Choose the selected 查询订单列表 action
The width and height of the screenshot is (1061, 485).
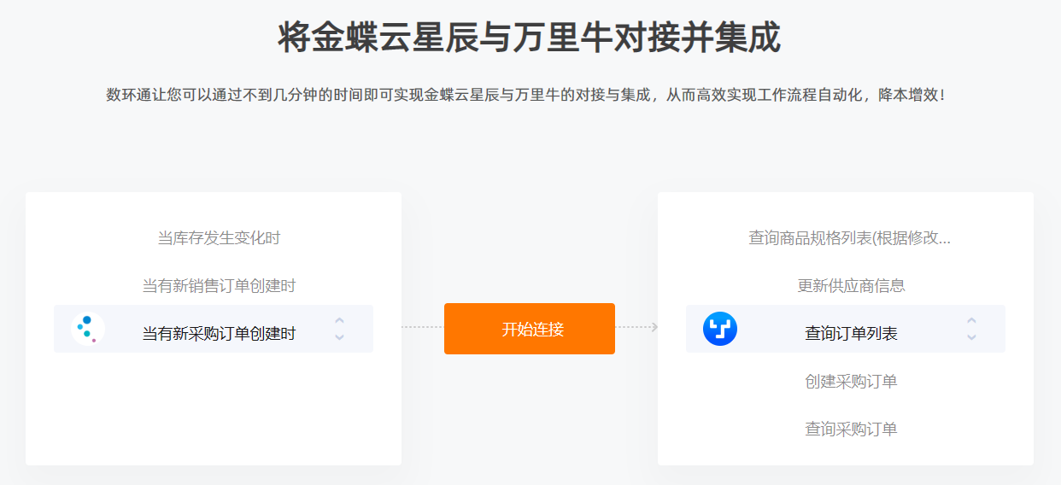(x=846, y=329)
